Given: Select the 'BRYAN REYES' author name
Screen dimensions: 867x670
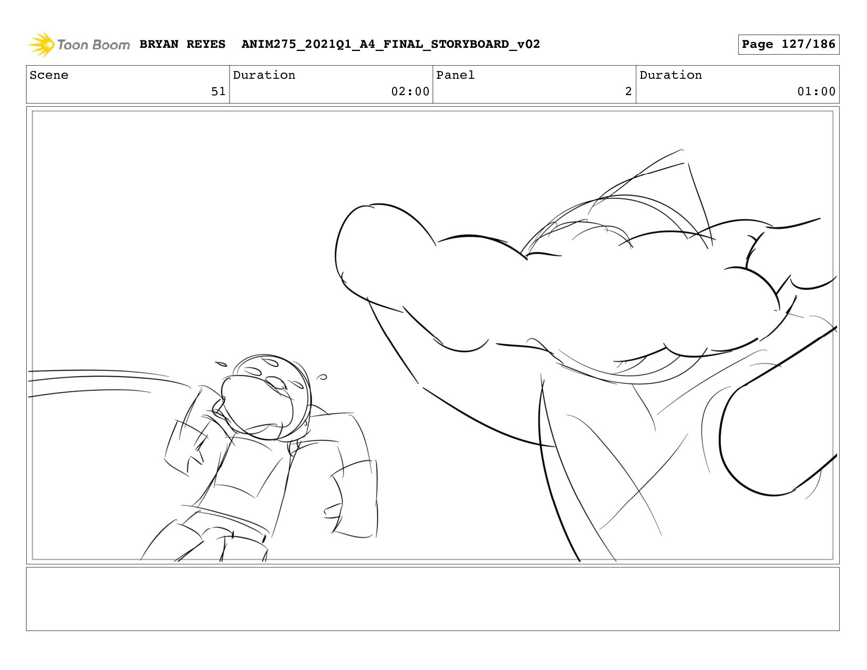Looking at the screenshot, I should 182,44.
